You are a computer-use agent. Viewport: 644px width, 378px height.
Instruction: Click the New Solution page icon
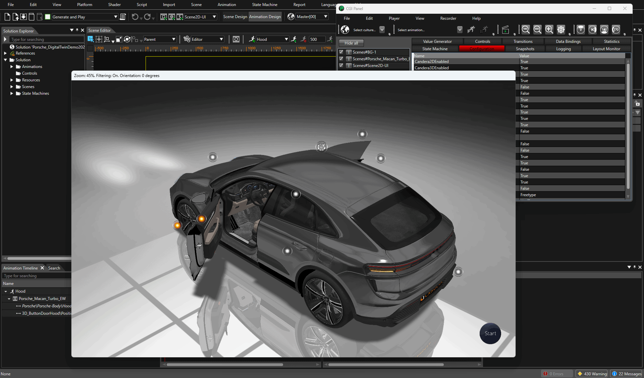pyautogui.click(x=7, y=17)
